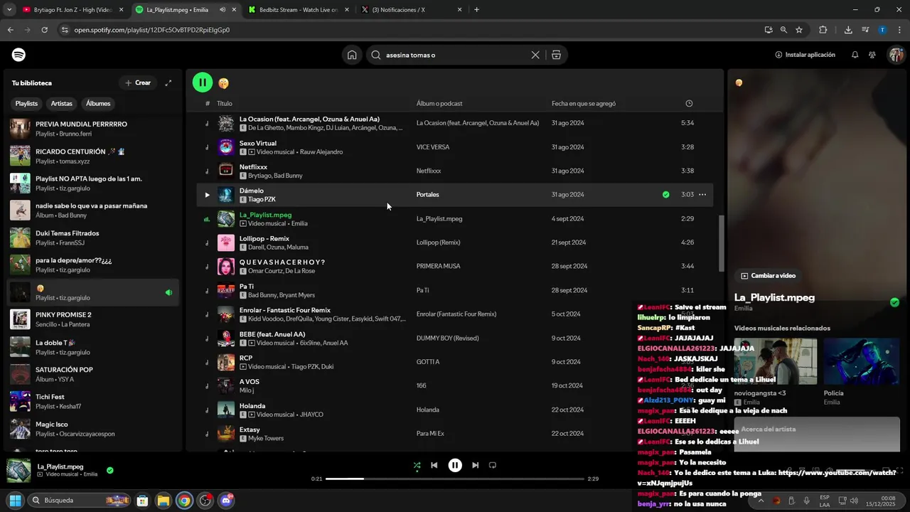Open a new browser tab with plus
Viewport: 910px width, 512px height.
pos(476,10)
